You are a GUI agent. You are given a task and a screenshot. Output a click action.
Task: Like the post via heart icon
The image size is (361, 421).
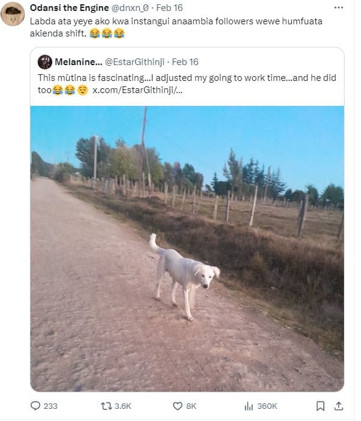177,406
